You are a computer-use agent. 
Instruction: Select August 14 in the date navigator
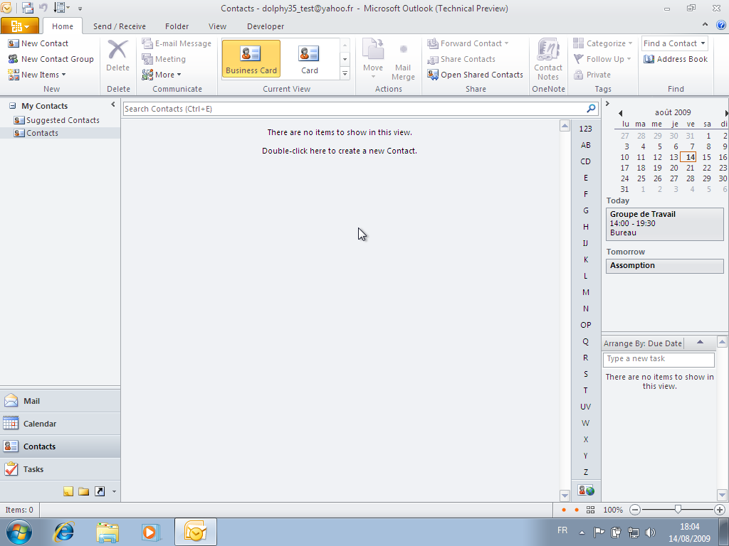[690, 157]
